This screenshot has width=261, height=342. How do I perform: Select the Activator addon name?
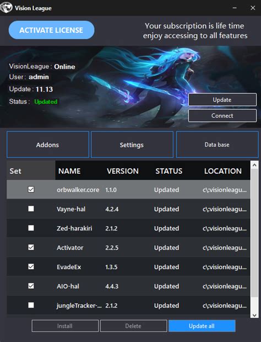[x=70, y=248]
